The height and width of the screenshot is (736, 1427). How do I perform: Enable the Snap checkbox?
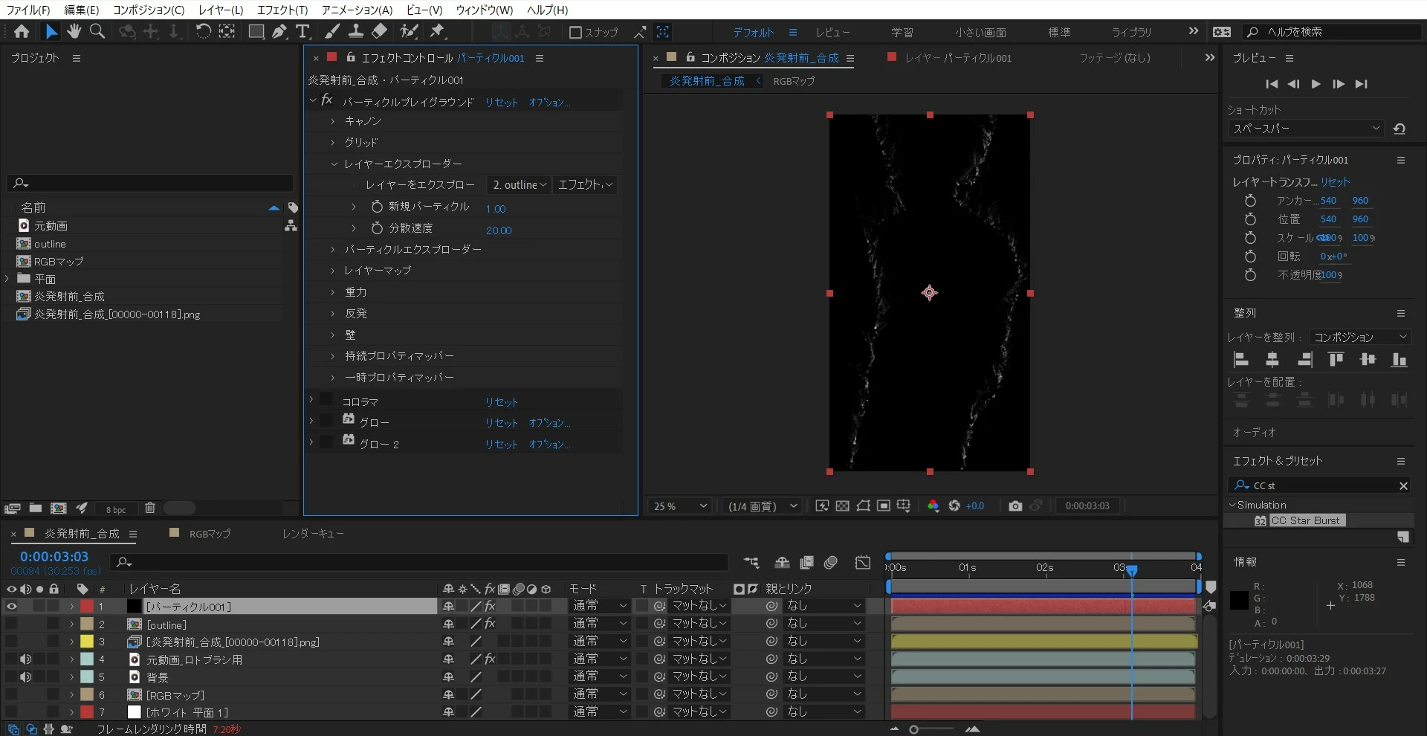575,32
